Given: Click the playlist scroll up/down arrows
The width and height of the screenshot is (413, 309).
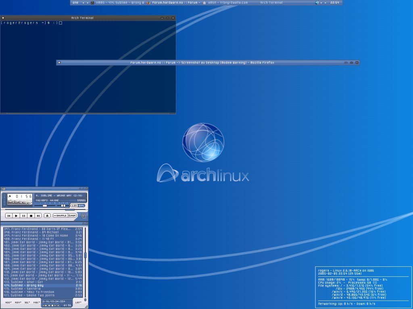Looking at the screenshot, I should click(86, 300).
